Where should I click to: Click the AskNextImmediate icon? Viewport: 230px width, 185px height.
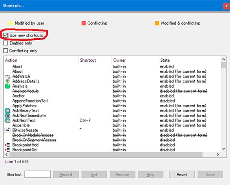point(7,115)
